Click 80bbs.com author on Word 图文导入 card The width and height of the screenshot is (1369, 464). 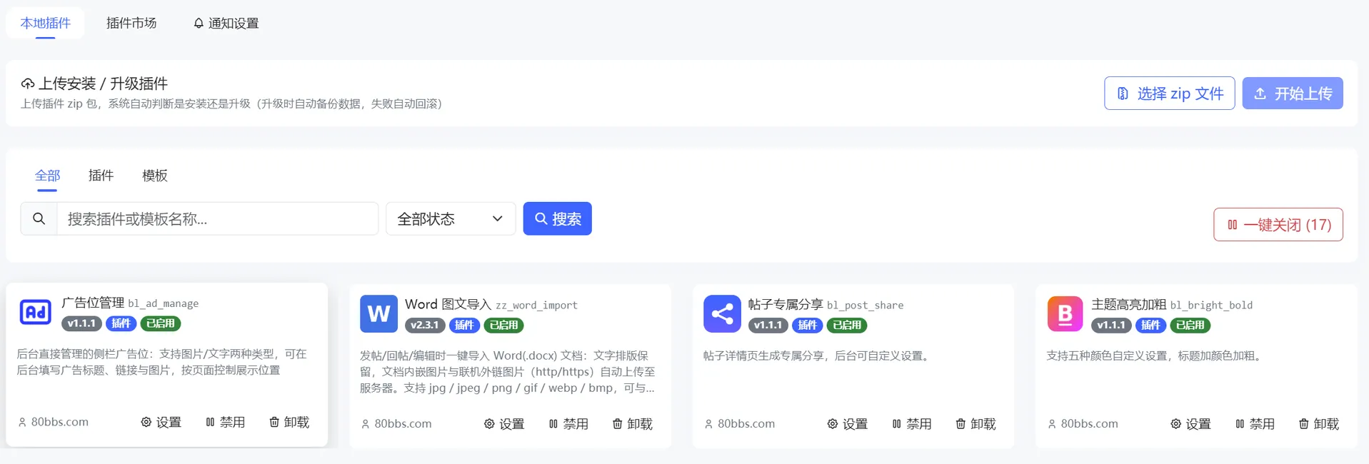point(396,424)
